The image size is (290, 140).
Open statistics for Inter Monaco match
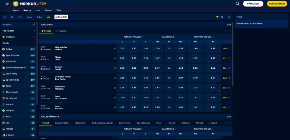pos(115,107)
